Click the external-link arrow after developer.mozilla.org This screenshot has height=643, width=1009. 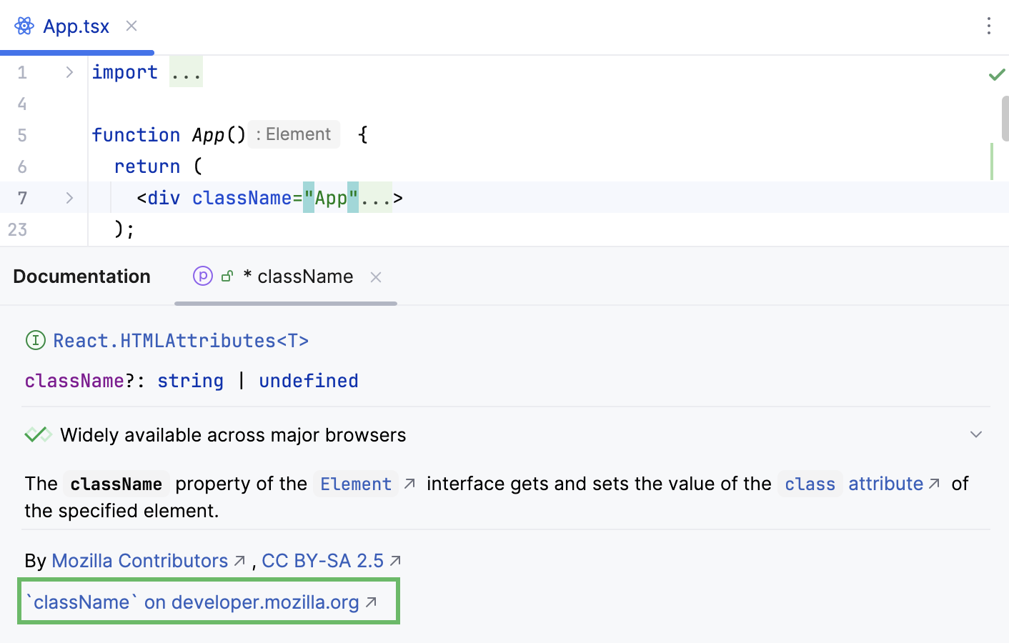point(371,602)
